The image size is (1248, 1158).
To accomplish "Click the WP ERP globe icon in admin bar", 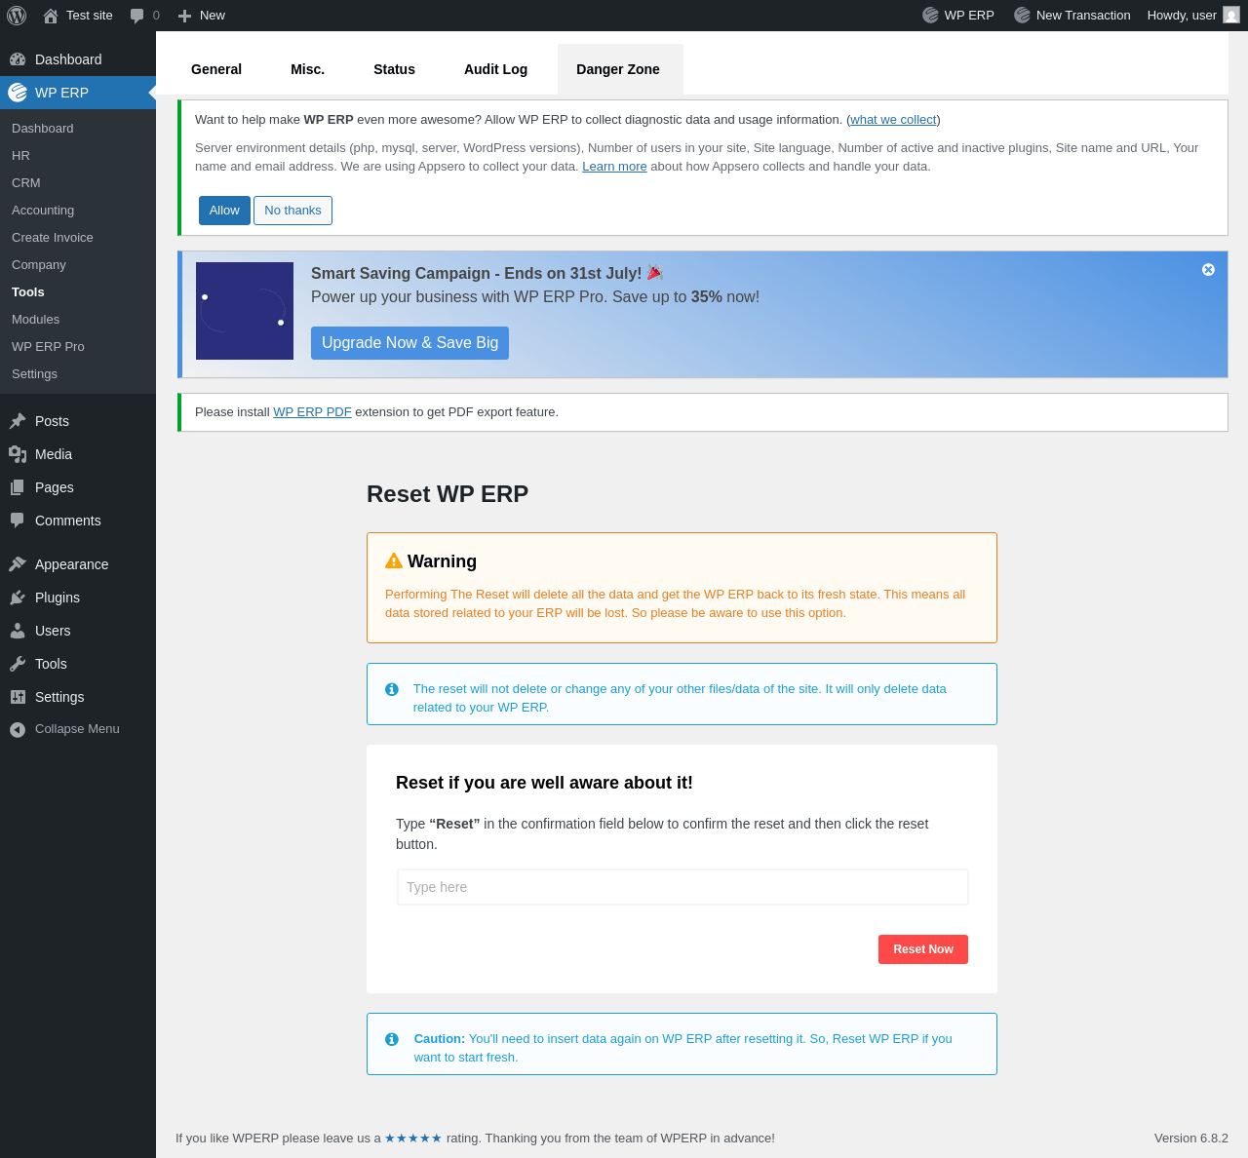I will pos(930,15).
